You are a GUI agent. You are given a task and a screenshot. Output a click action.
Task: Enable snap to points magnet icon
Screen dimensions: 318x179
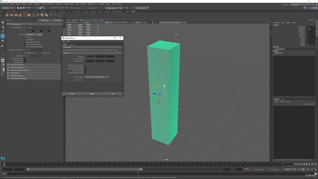coord(58,8)
